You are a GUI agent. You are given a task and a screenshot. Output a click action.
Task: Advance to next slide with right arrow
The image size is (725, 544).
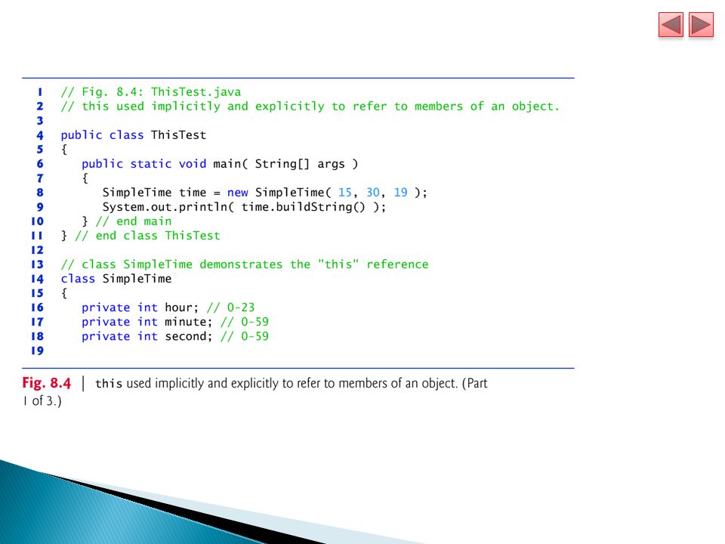701,25
